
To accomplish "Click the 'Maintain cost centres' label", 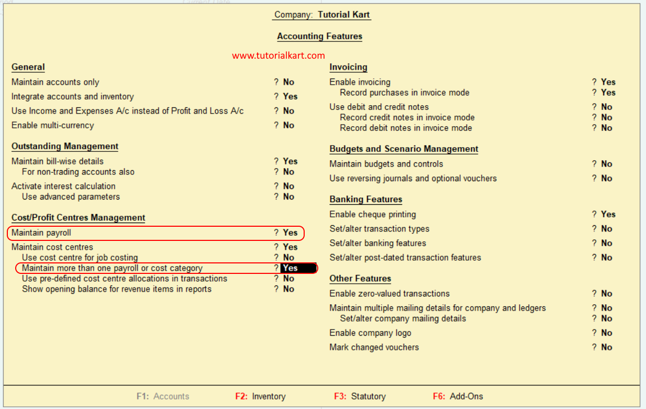I will (x=52, y=247).
